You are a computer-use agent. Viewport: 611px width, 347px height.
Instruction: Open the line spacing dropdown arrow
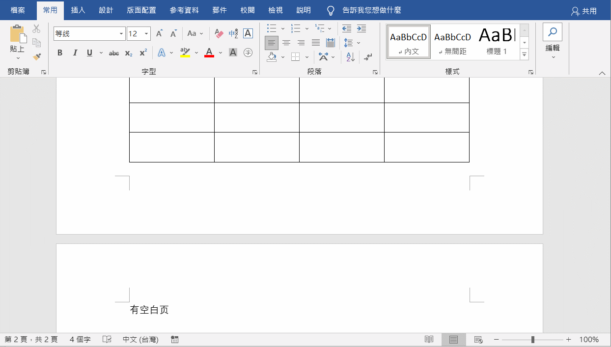click(359, 43)
